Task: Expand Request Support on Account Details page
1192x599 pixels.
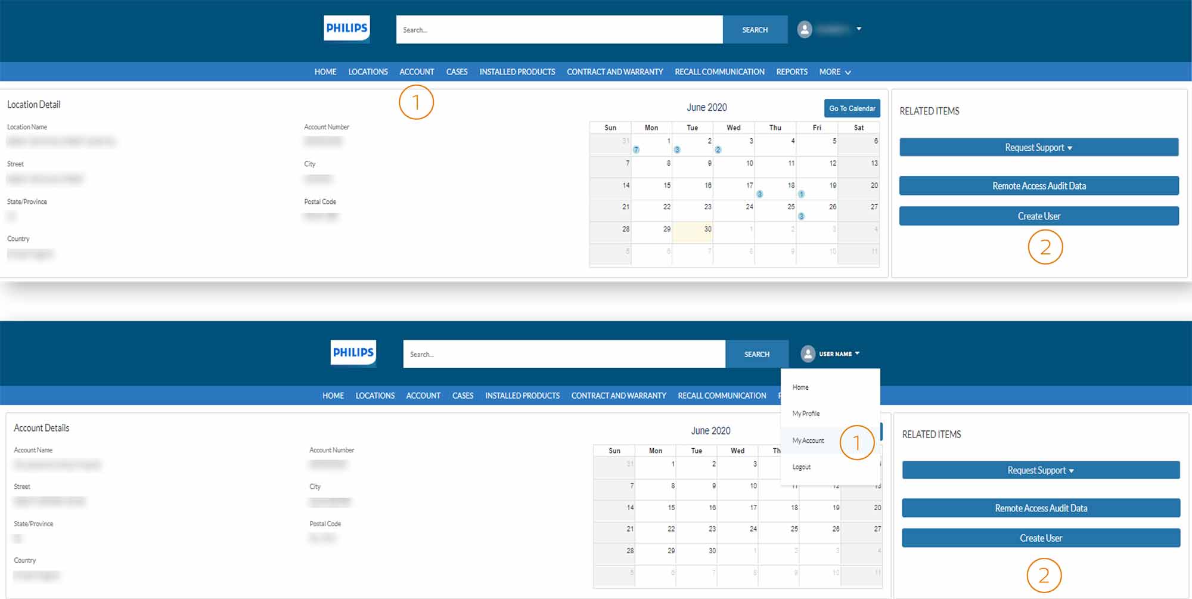Action: tap(1040, 471)
